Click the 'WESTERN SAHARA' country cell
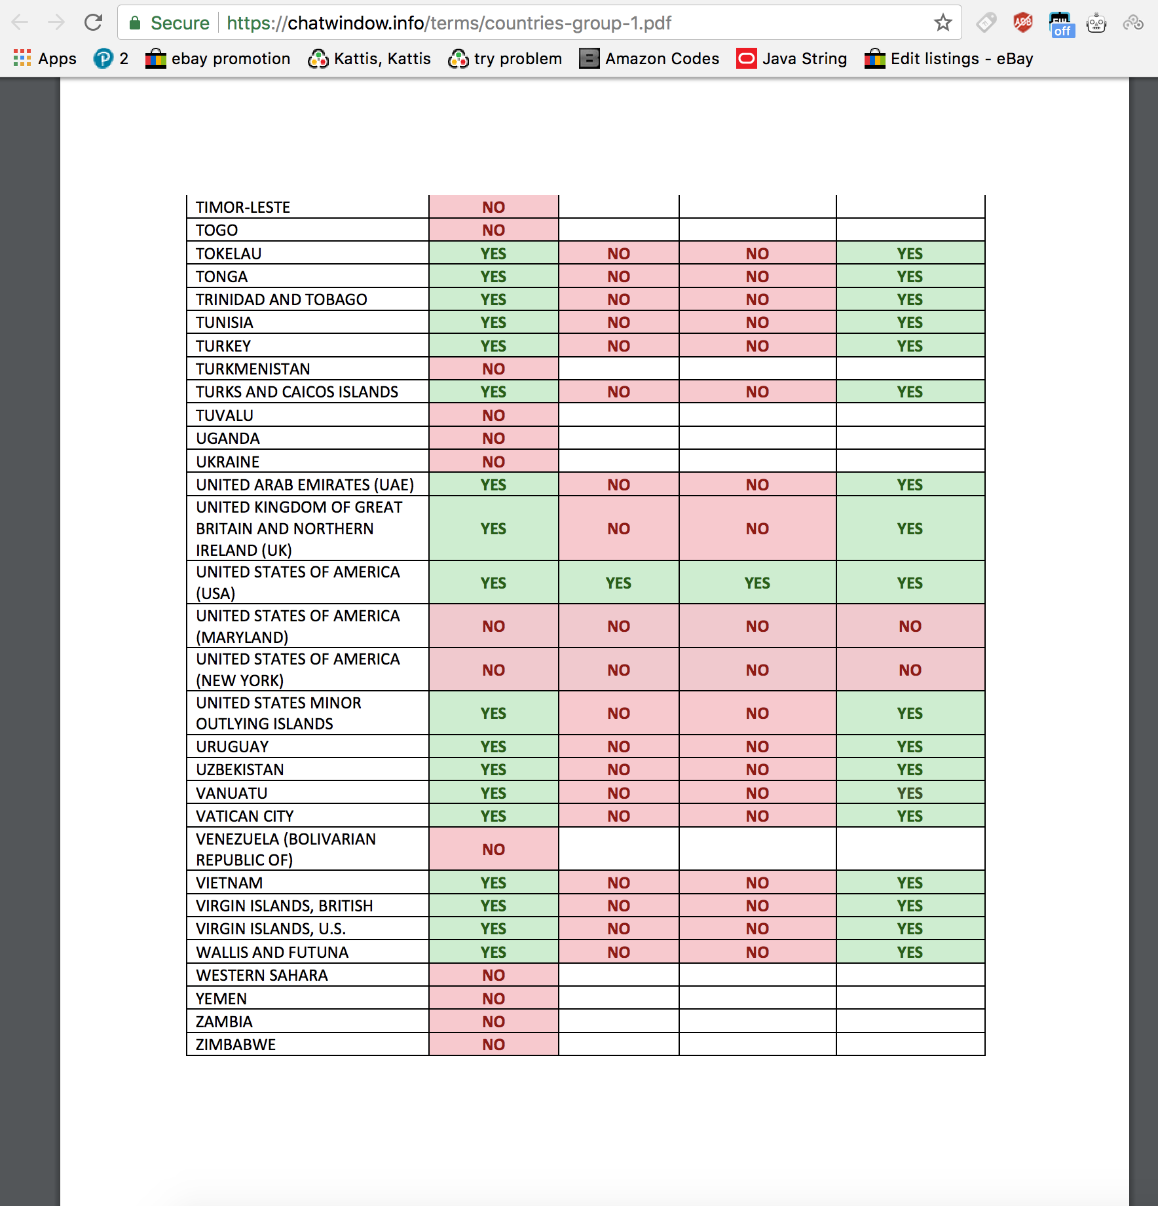This screenshot has height=1206, width=1158. click(x=308, y=975)
